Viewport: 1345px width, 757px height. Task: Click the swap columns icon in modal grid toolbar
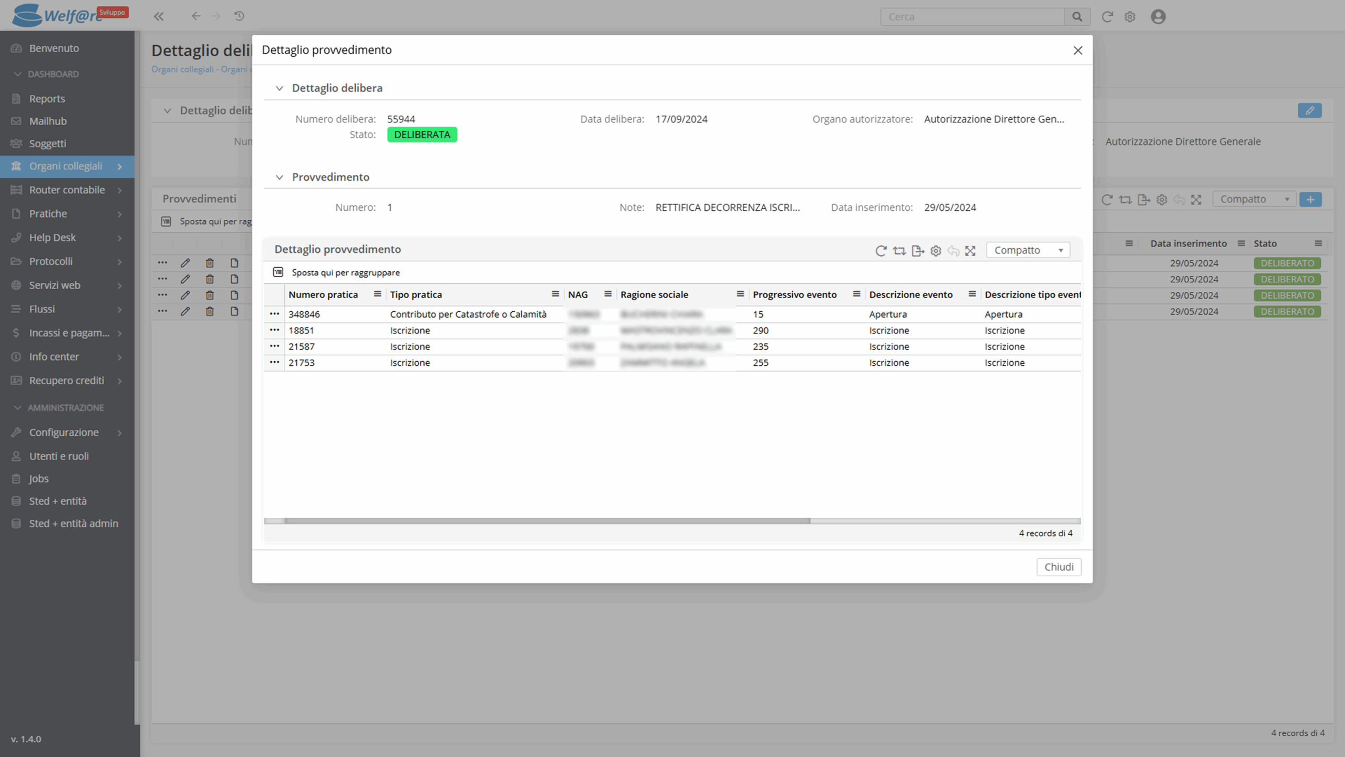coord(899,251)
